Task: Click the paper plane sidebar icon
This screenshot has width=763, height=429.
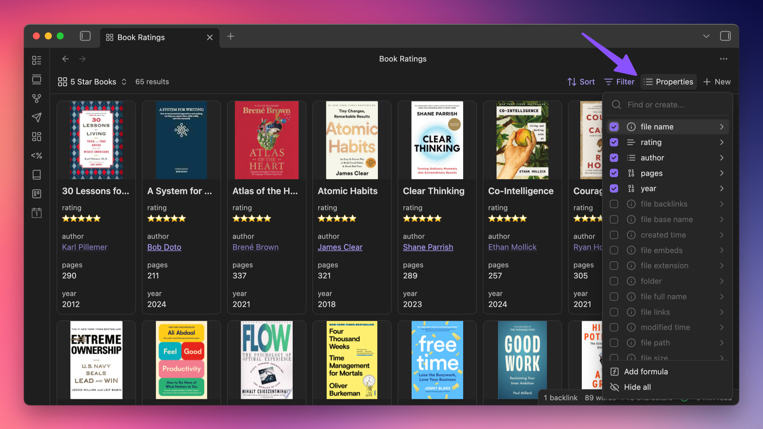Action: 37,117
